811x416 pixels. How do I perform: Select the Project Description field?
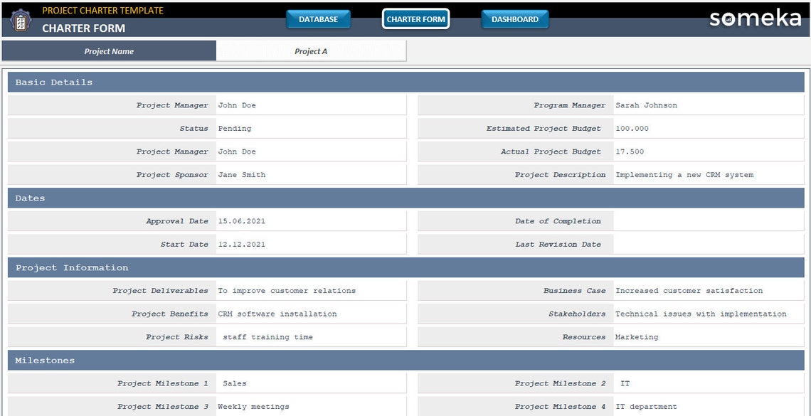point(708,174)
